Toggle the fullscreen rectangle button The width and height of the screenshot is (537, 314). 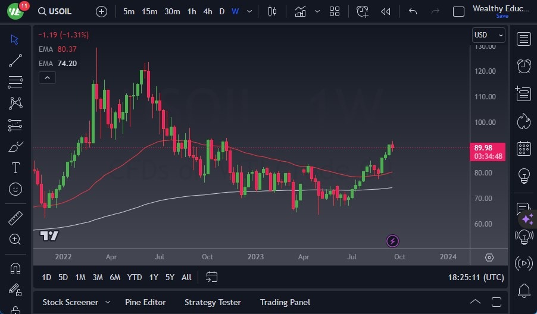pyautogui.click(x=458, y=11)
